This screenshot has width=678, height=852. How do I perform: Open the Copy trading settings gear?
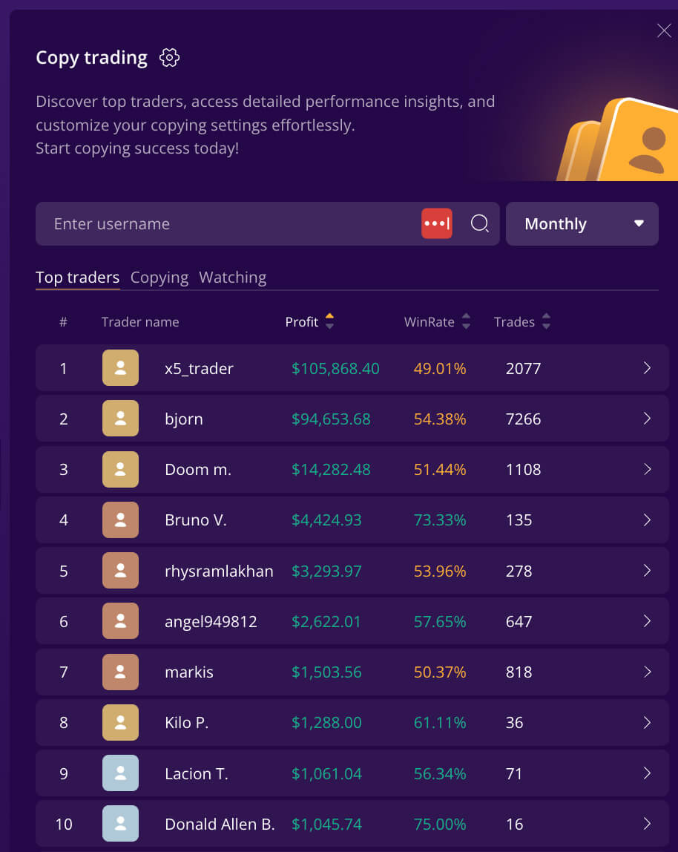[x=170, y=58]
